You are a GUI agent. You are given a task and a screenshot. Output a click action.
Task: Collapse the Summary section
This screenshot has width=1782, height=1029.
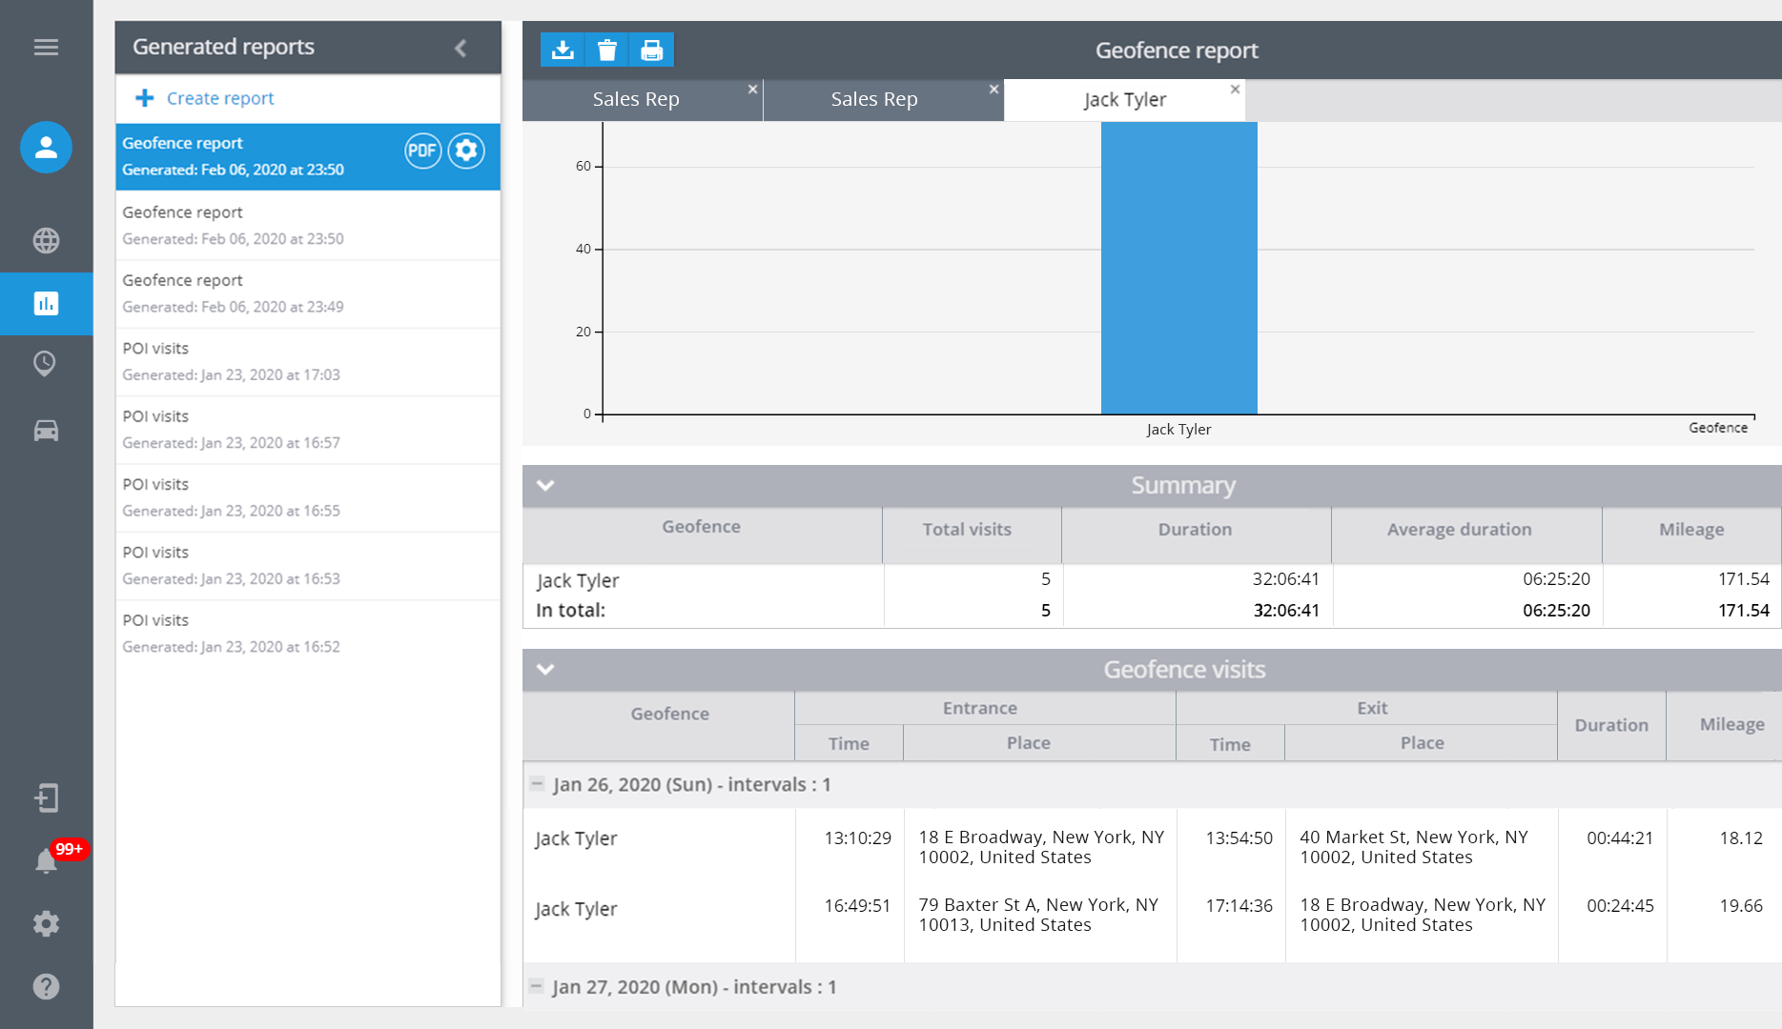click(545, 486)
